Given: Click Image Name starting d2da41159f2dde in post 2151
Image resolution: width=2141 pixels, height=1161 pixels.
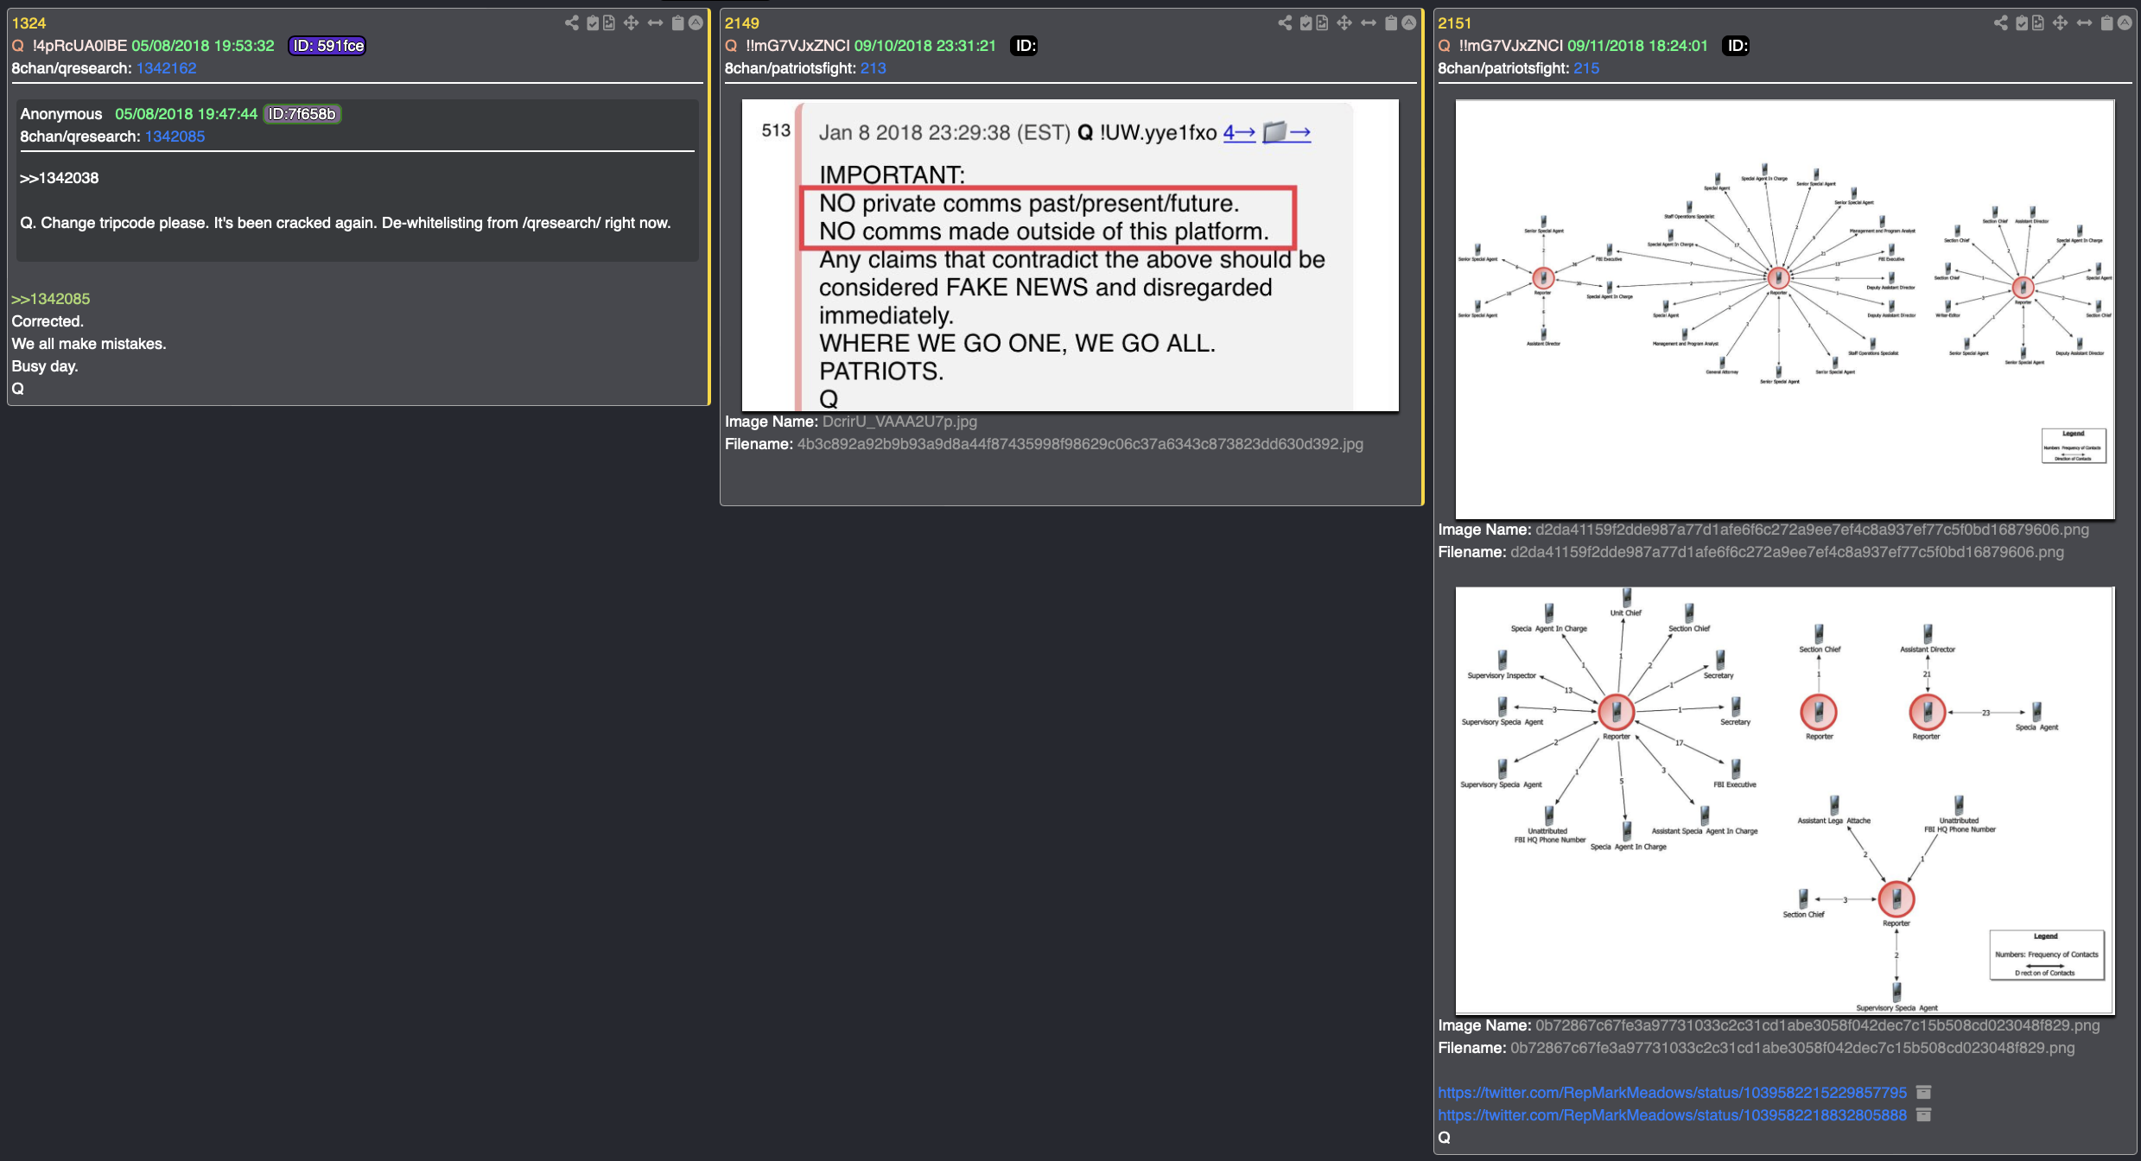Looking at the screenshot, I should [x=1812, y=530].
